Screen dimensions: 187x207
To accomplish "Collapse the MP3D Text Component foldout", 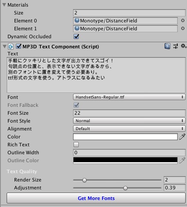I will [4, 47].
